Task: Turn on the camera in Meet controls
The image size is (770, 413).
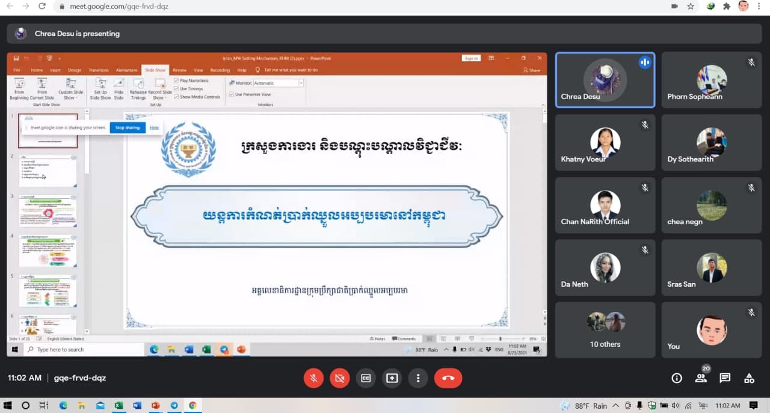Action: [339, 378]
